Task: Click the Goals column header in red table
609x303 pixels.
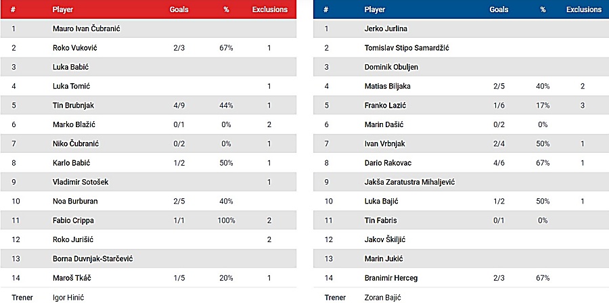Action: pyautogui.click(x=179, y=9)
